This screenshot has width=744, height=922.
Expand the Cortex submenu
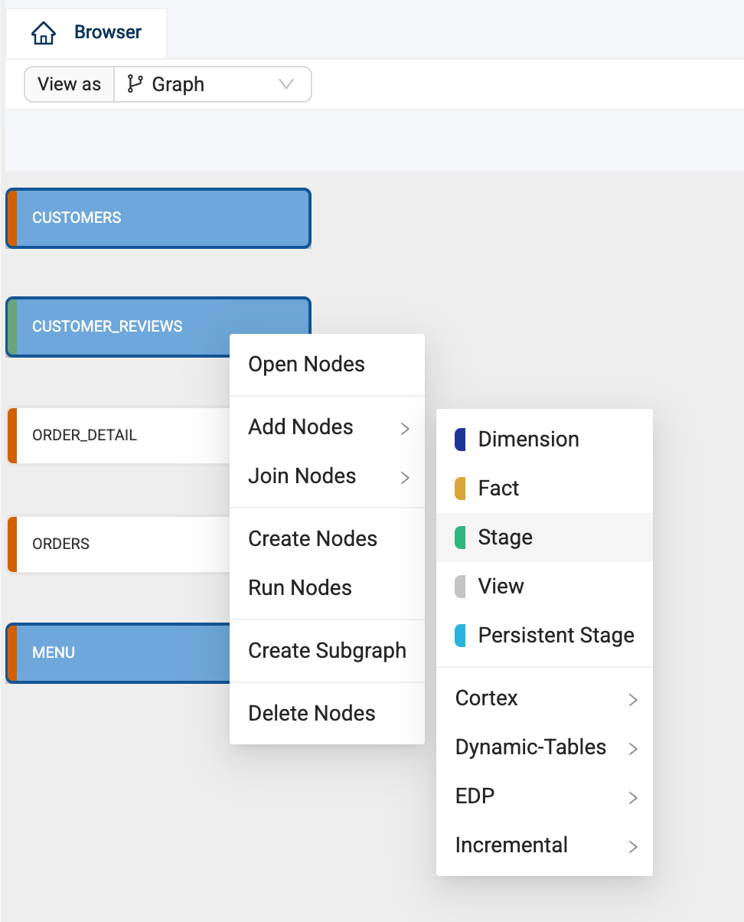click(x=633, y=700)
